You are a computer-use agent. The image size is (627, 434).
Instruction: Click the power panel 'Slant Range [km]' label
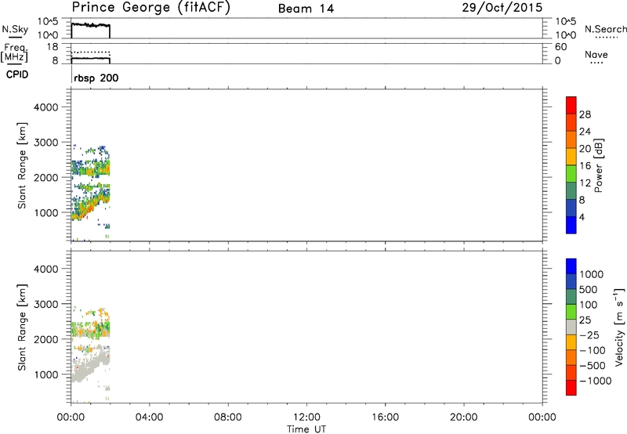[22, 165]
